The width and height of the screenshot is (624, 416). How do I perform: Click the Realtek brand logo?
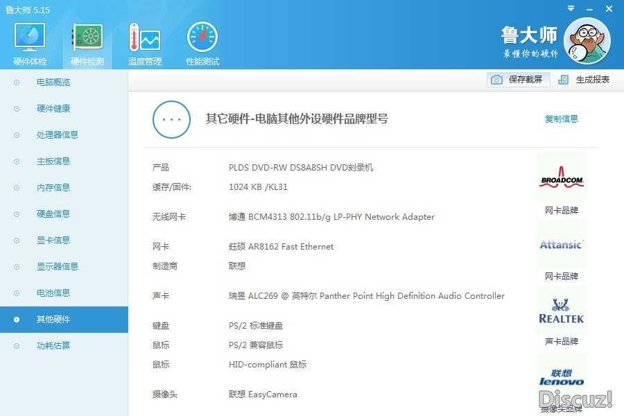pyautogui.click(x=562, y=311)
